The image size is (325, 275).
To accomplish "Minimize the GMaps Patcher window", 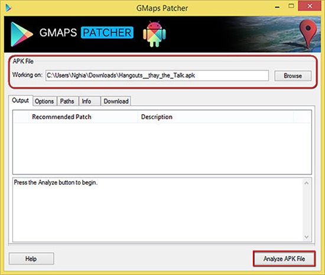I will (277, 7).
